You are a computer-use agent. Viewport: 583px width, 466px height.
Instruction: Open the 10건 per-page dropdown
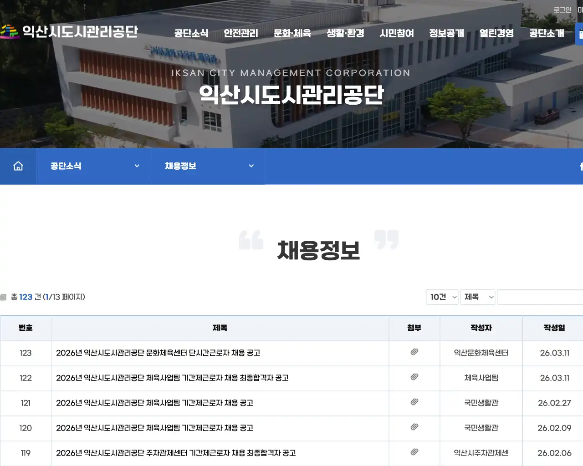442,297
